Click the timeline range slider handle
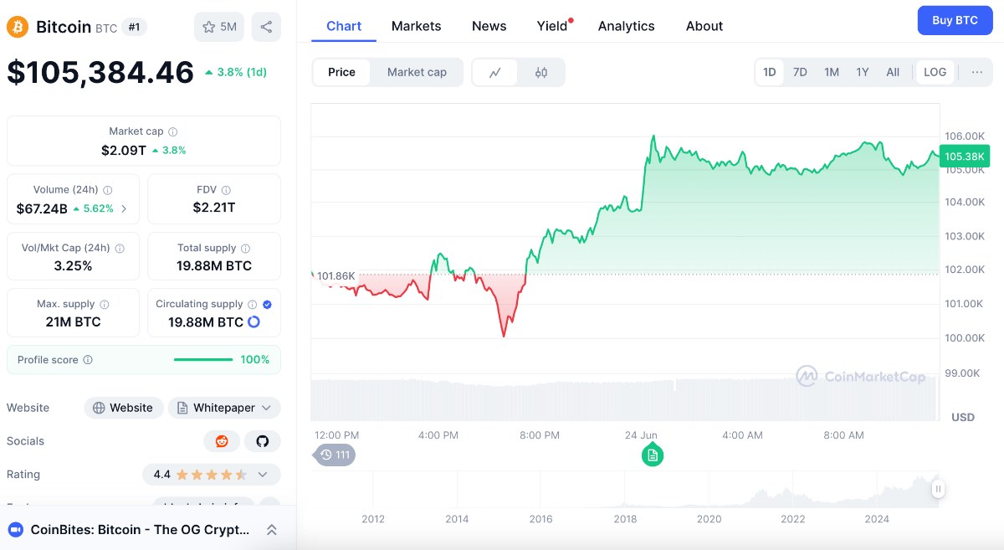Screen dimensions: 1004x550 (938, 489)
